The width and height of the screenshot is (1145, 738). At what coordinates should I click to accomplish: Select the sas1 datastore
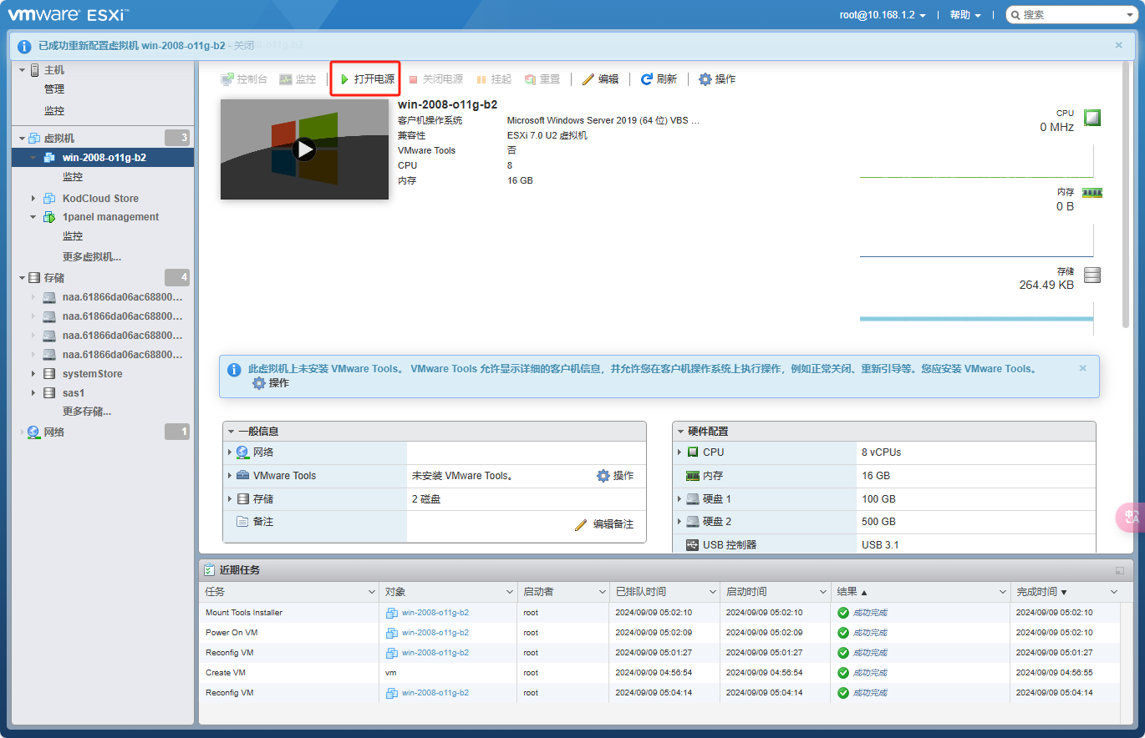[74, 392]
